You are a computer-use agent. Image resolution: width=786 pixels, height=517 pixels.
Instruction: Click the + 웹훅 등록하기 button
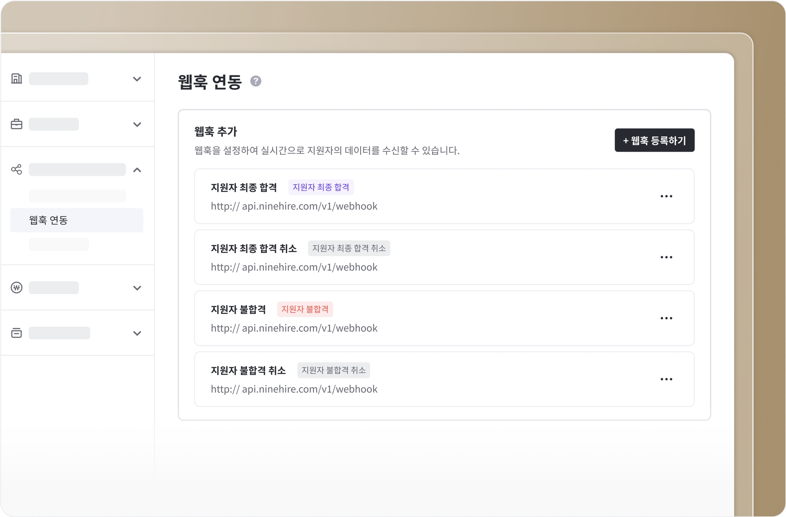tap(654, 140)
